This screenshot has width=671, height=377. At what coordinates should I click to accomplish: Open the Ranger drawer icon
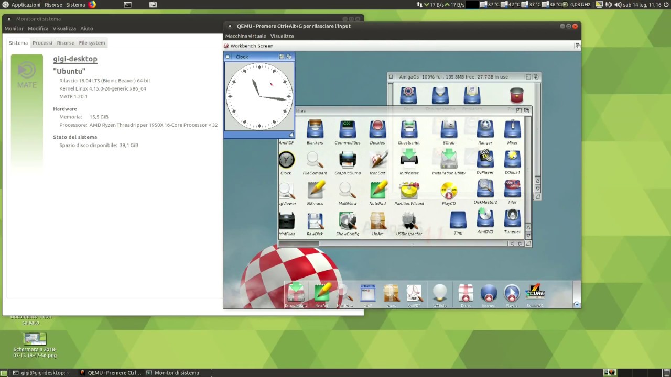click(x=485, y=129)
